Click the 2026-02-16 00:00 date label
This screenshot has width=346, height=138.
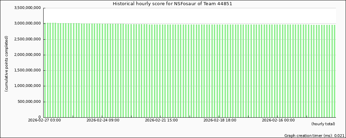pyautogui.click(x=278, y=120)
